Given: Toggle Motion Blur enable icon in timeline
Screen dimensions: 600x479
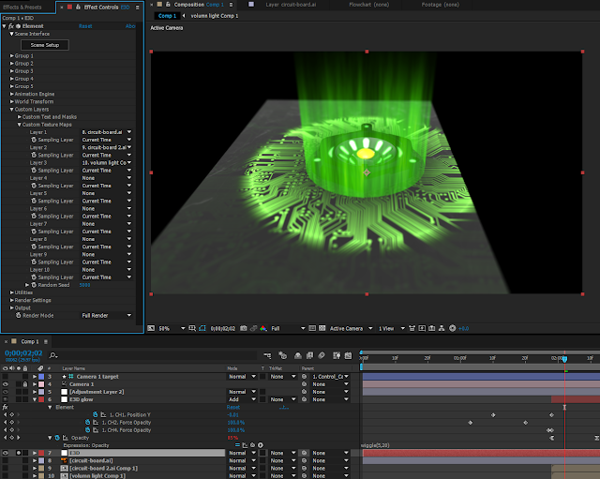Looking at the screenshot, I should (322, 356).
